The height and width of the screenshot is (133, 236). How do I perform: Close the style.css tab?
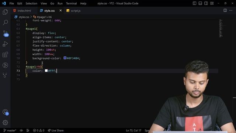tap(60, 11)
